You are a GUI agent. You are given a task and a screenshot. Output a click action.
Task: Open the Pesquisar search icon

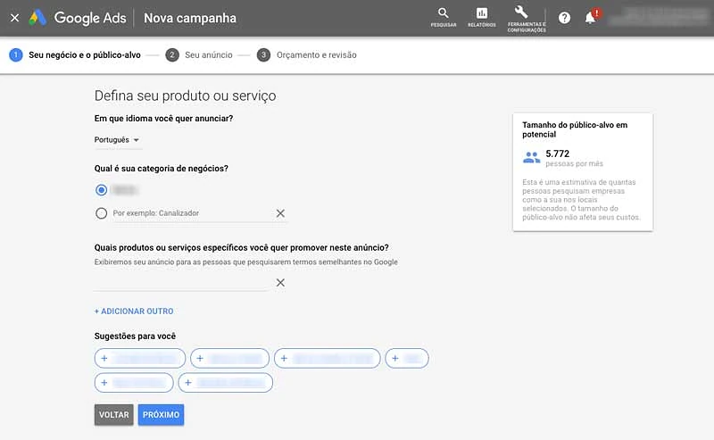tap(443, 18)
